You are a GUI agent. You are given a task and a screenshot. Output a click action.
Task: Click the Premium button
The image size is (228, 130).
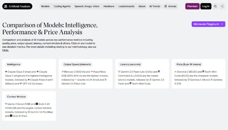pos(192,6)
